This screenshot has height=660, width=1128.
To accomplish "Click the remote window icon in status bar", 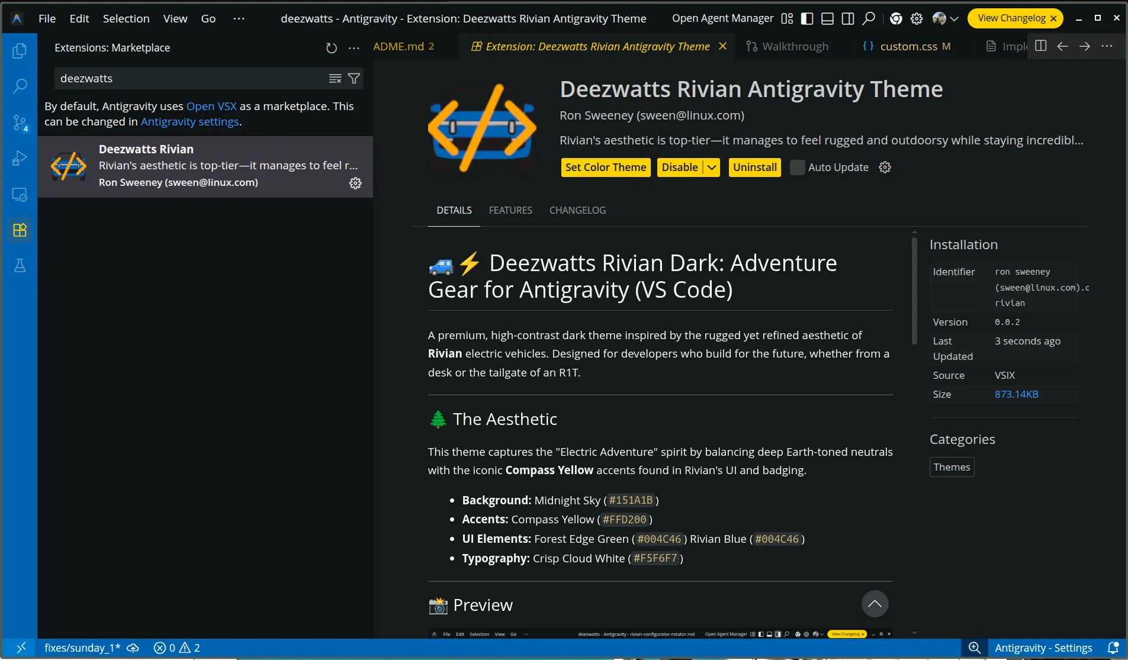I will point(21,648).
